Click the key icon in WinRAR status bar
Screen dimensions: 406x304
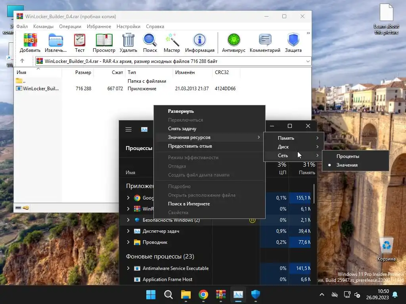(x=26, y=208)
